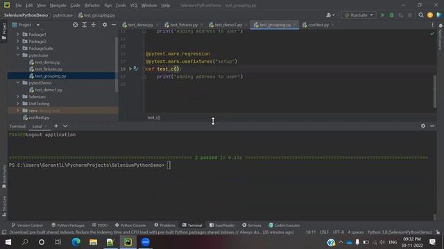
Task: Debug the RunSuite configuration
Action: coord(391,15)
